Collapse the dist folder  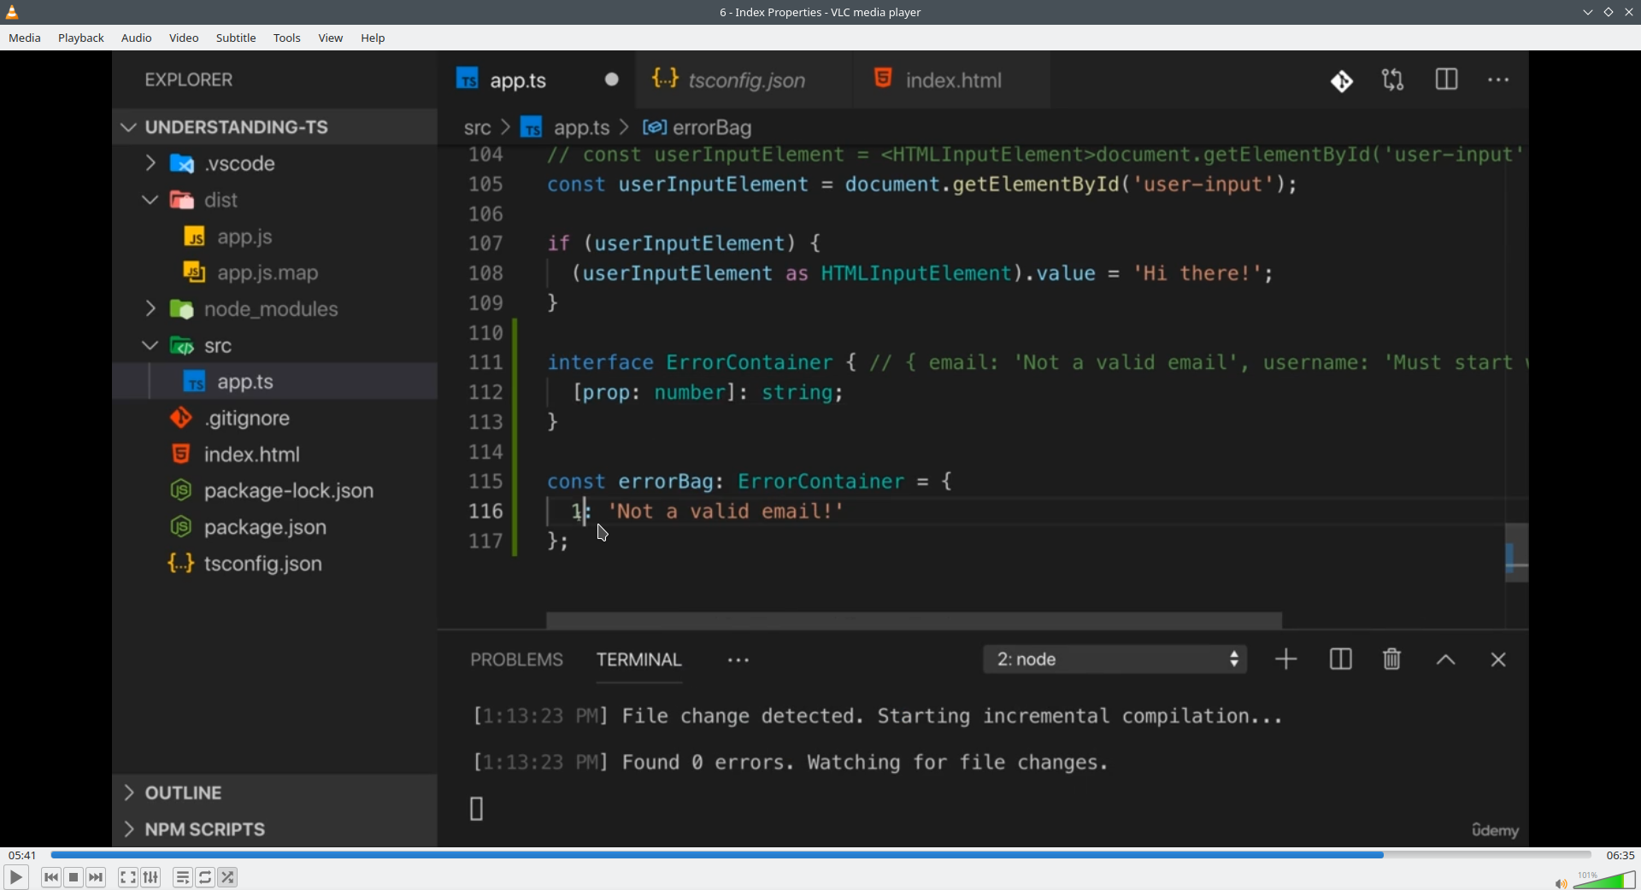click(x=274, y=200)
